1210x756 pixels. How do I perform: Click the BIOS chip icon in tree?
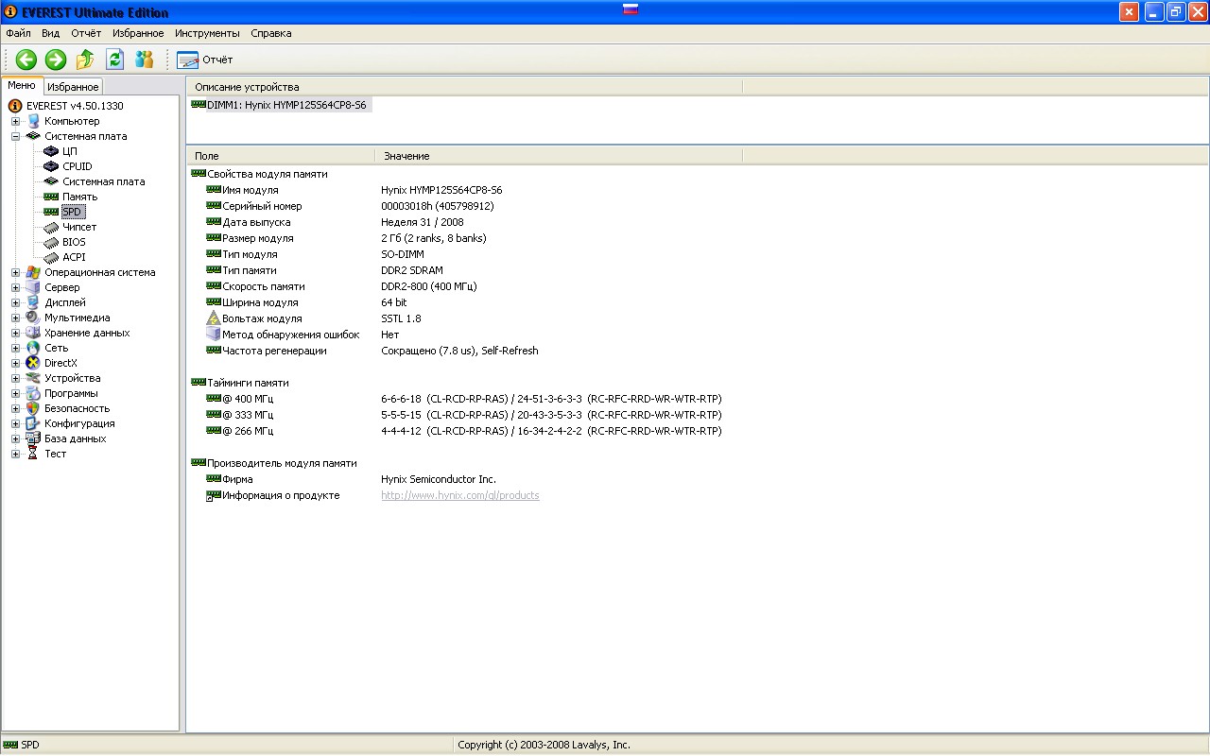51,242
